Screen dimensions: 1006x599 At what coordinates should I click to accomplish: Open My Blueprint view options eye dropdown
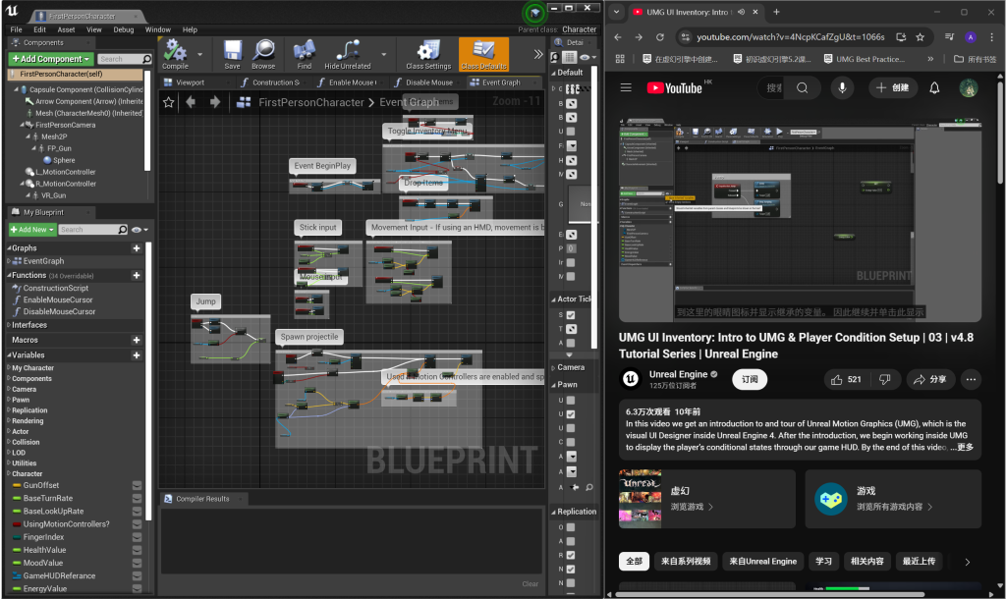(140, 230)
